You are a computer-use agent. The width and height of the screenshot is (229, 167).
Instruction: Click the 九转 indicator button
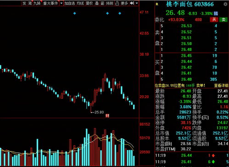point(37,3)
